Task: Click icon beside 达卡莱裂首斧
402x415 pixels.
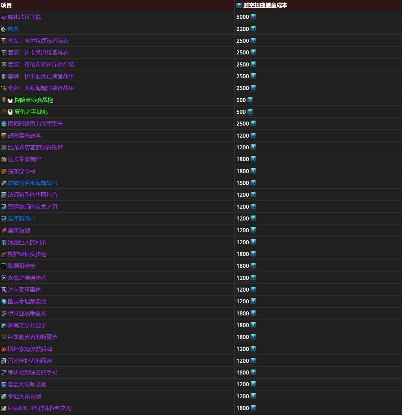Action: 4,160
